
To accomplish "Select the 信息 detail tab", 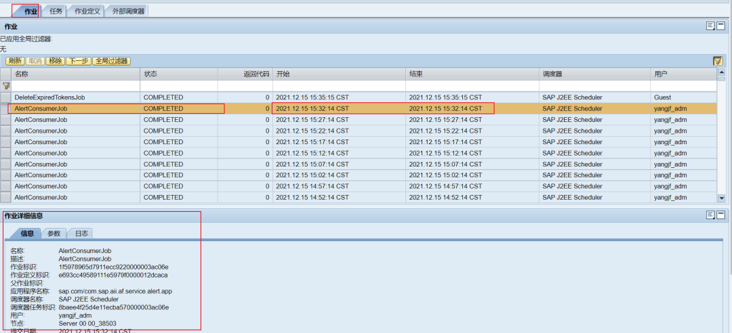I will pos(27,234).
